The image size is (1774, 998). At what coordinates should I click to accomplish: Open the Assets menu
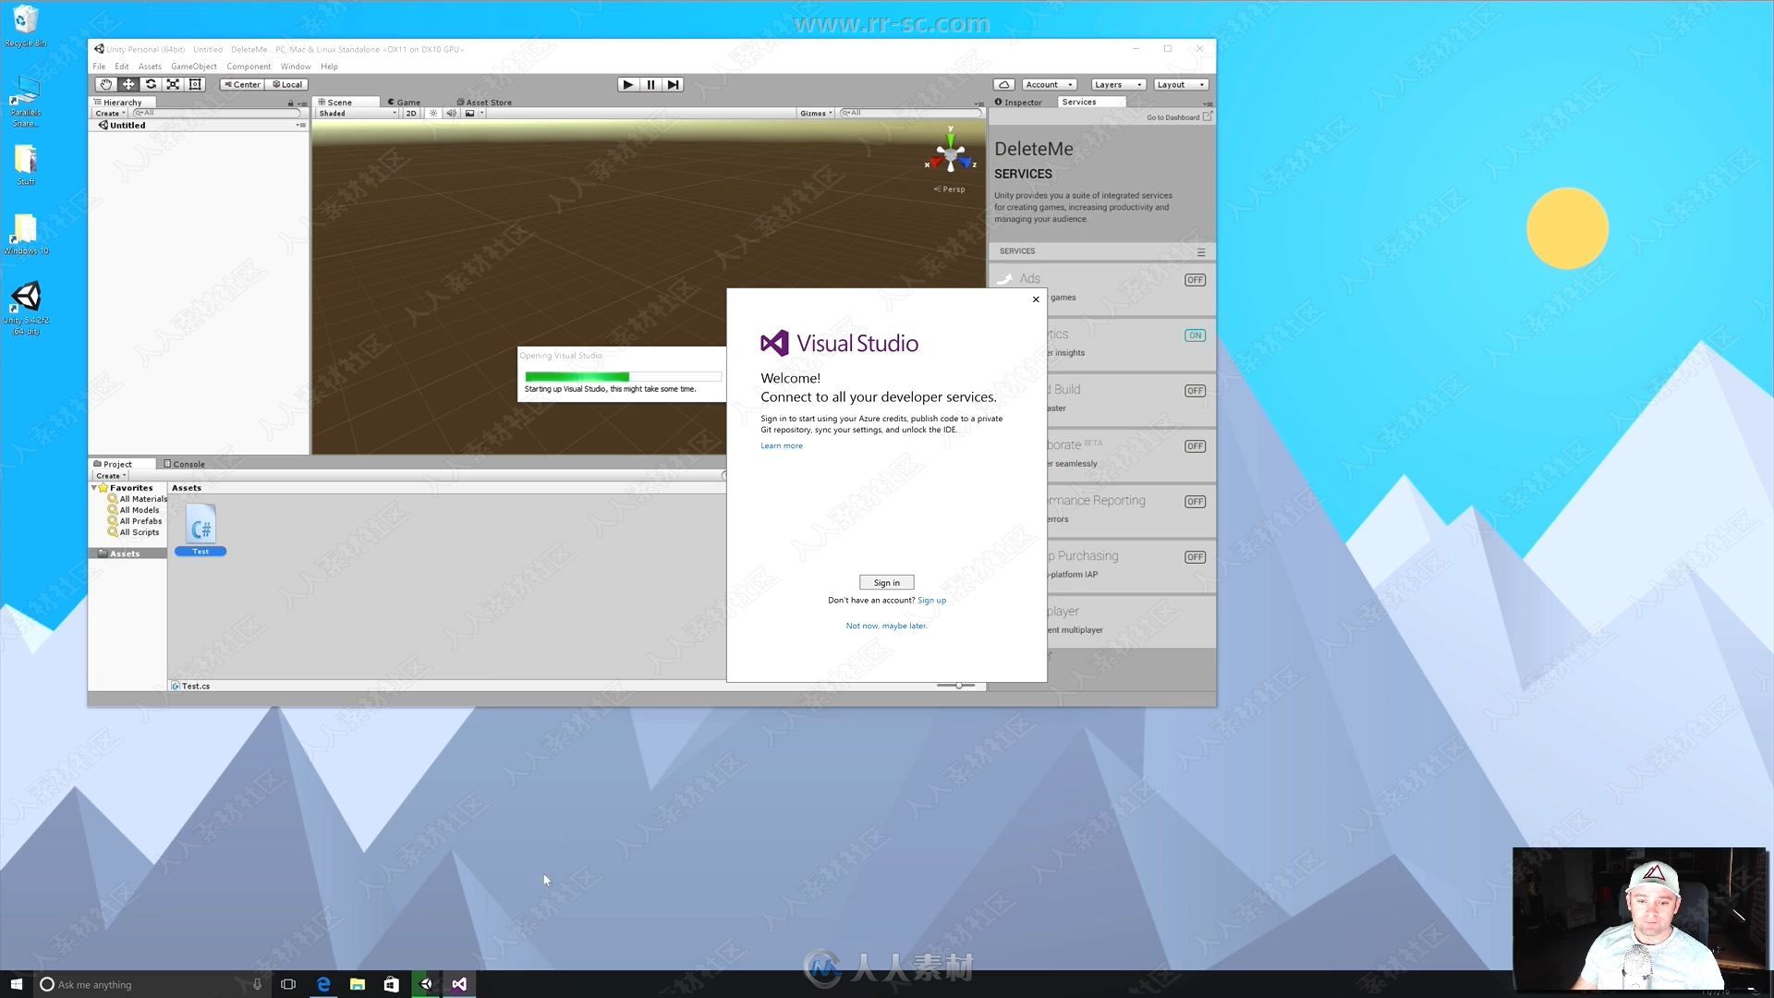click(150, 67)
